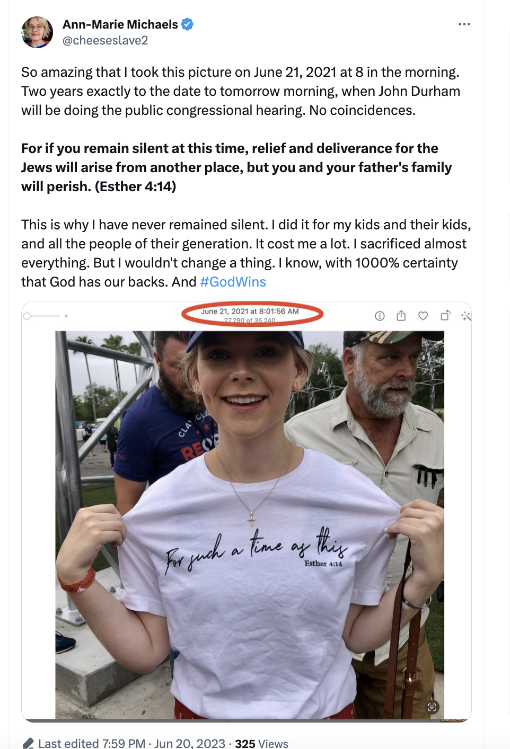Viewport: 510px width, 749px height.
Task: Open the #GodWins hashtag
Action: pos(233,282)
